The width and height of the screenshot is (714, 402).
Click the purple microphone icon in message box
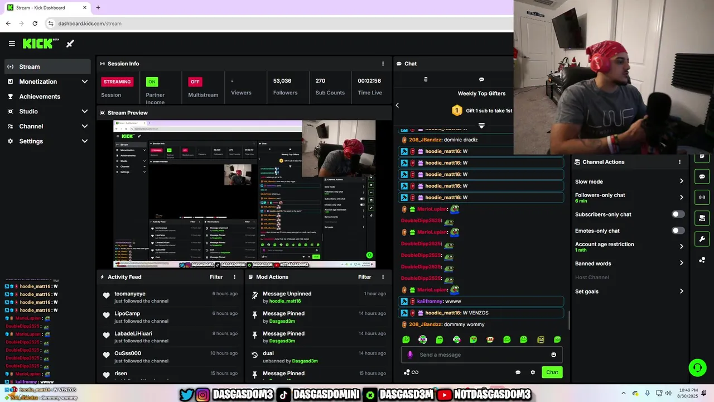[x=410, y=355]
